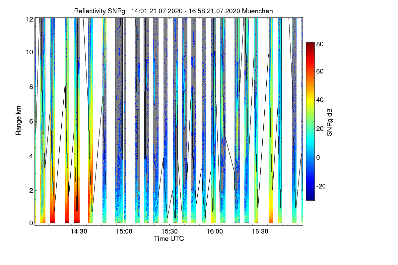Click the 'Muenchen' station name in the title

[x=257, y=11]
